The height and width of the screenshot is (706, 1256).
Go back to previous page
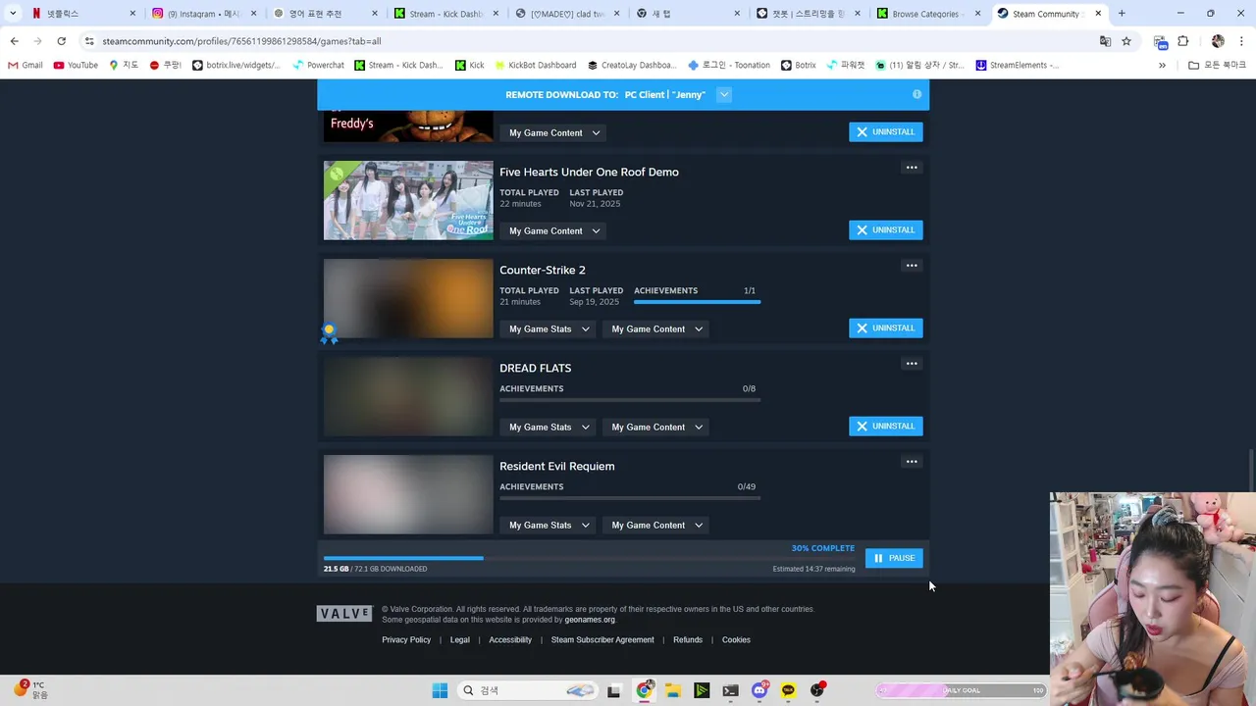pyautogui.click(x=14, y=41)
